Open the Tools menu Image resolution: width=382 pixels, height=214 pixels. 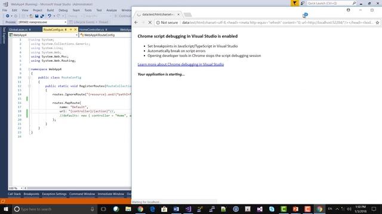click(88, 10)
